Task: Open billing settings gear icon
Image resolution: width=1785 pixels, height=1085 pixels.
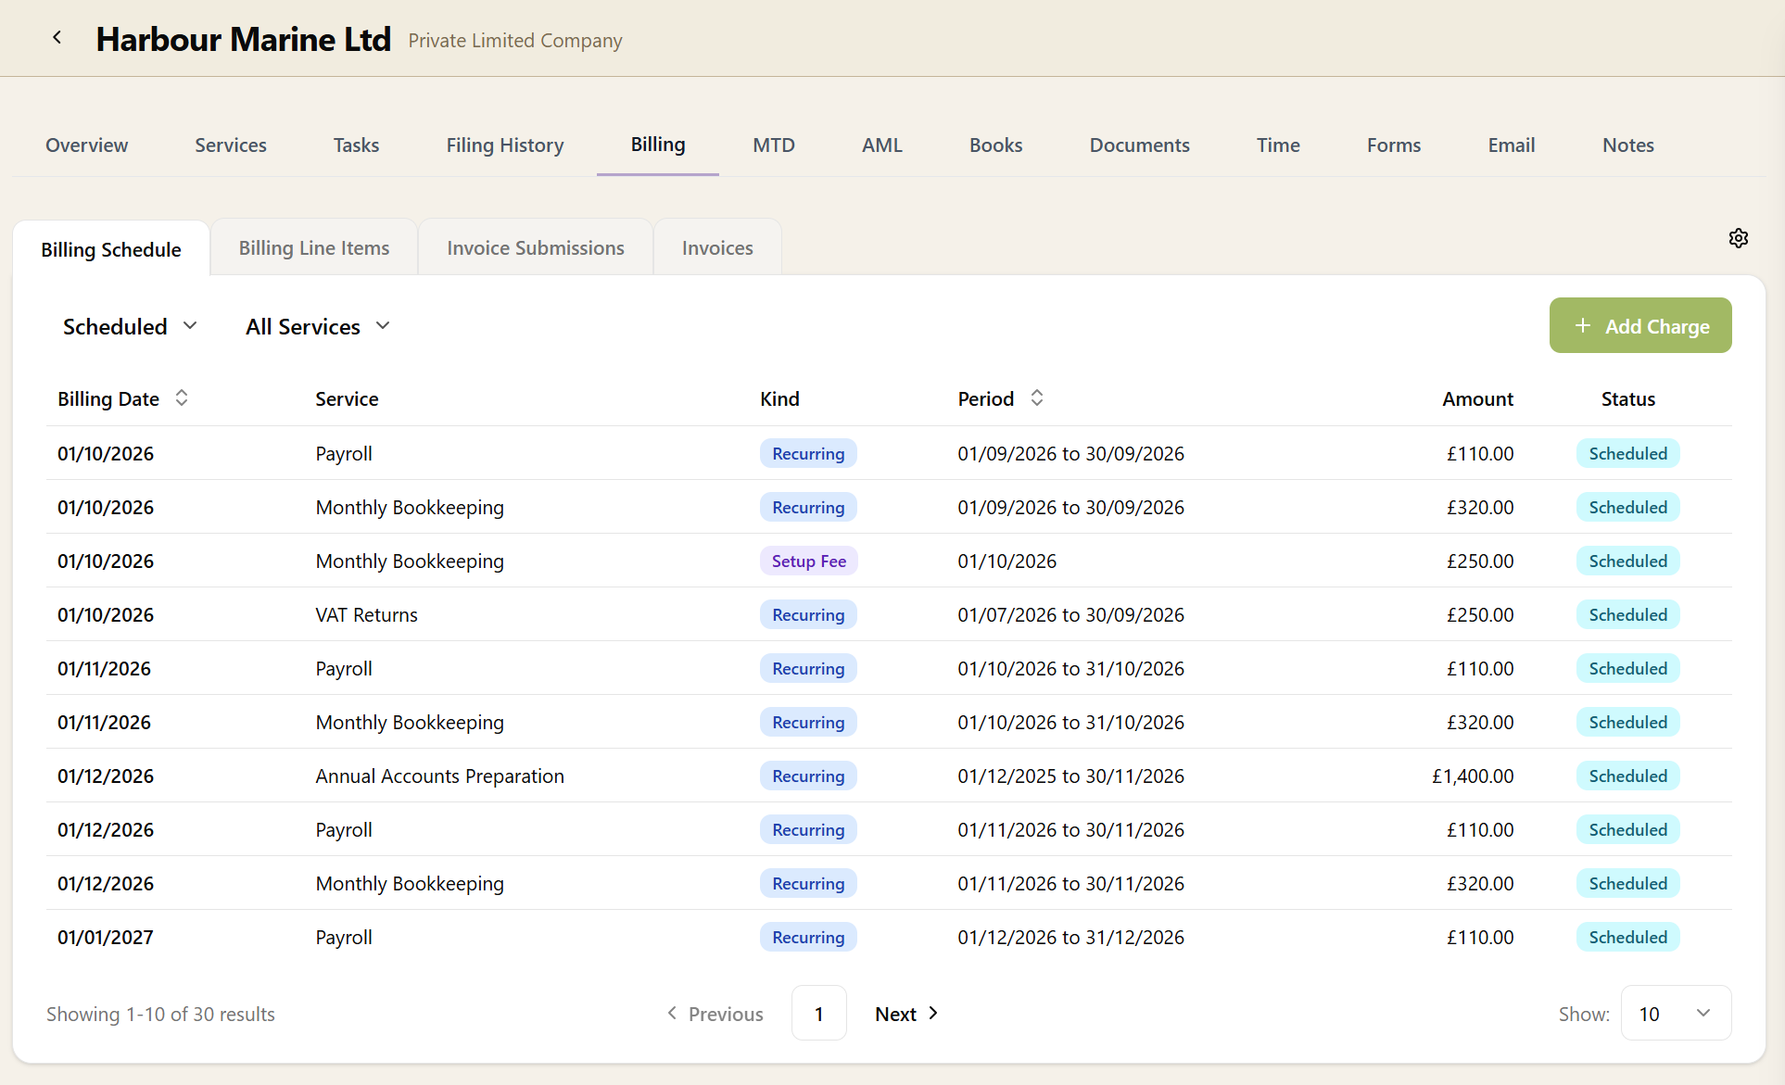Action: pos(1739,238)
